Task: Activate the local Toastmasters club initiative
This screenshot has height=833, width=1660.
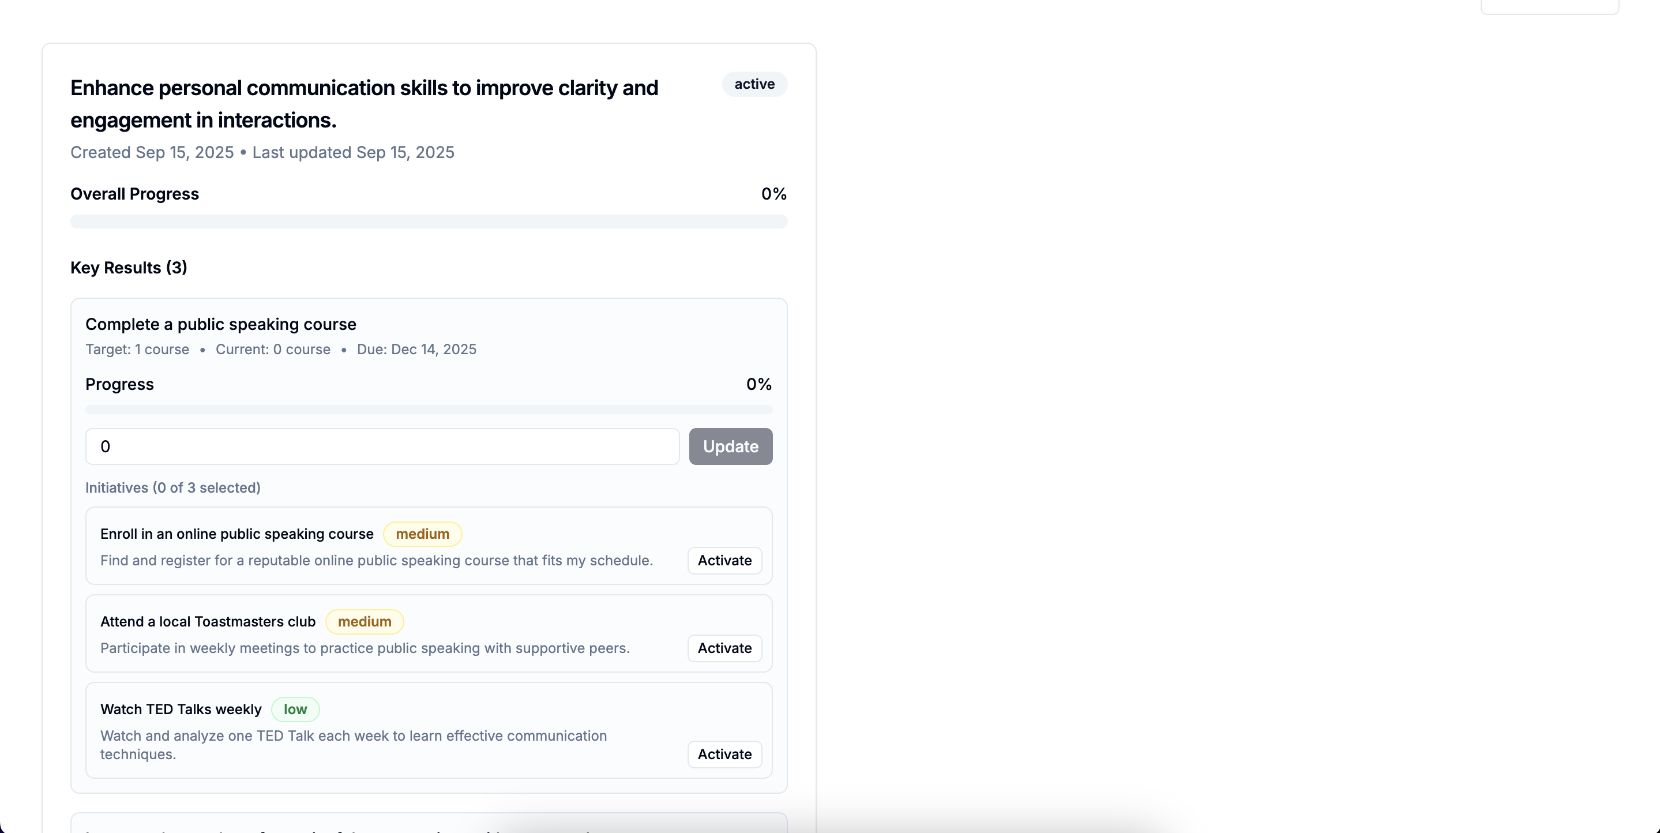Action: click(x=724, y=648)
